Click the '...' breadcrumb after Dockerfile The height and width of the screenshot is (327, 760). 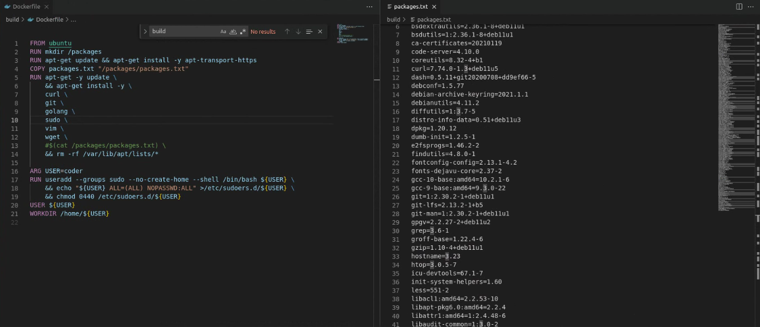coord(74,19)
